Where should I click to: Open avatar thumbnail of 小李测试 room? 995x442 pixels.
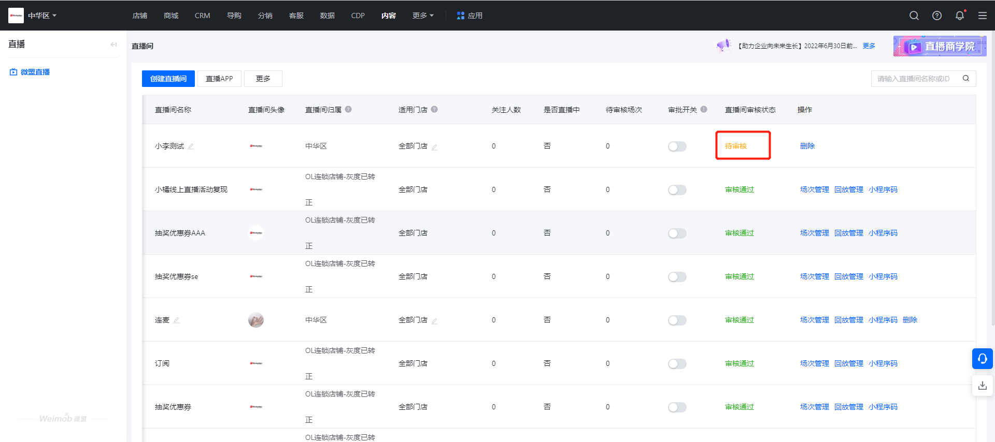(256, 146)
